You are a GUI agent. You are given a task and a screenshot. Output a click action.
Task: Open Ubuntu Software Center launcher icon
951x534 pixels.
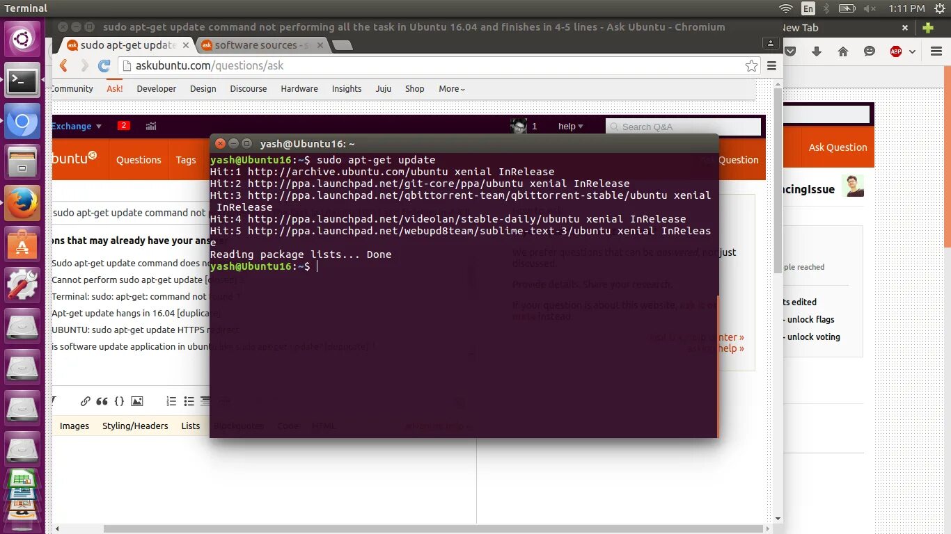(22, 244)
